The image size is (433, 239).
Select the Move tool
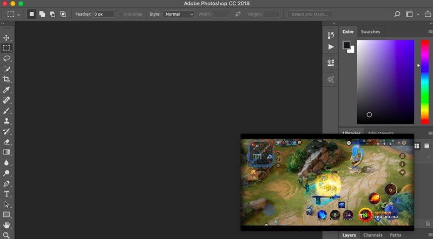tap(6, 38)
